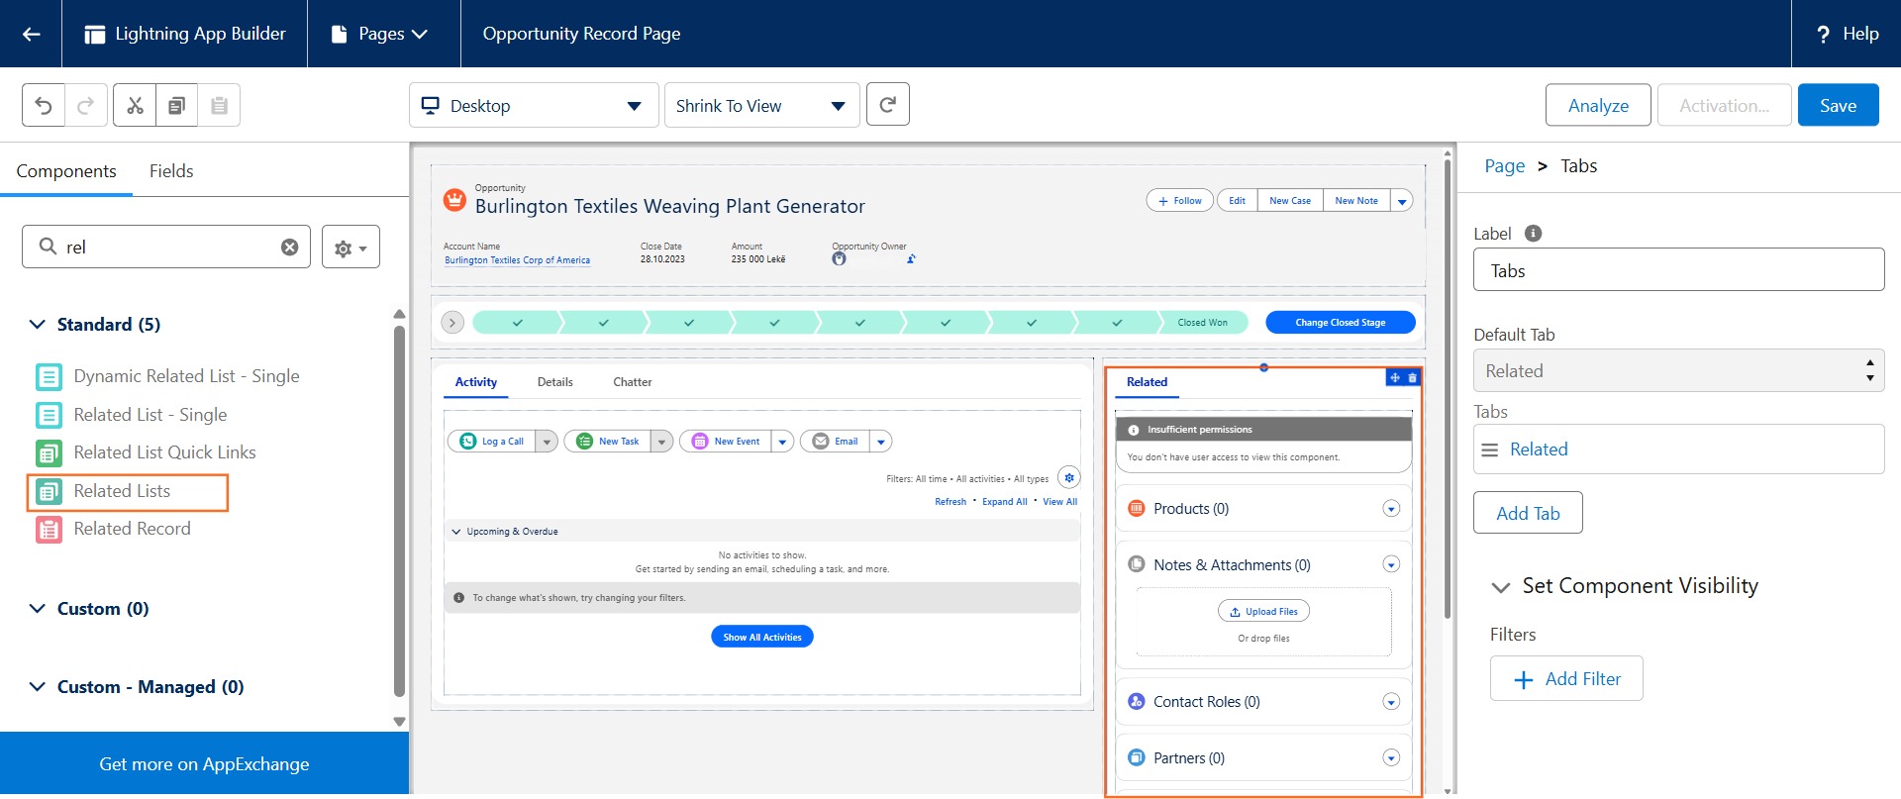
Task: Click the Add Filter button
Action: click(1566, 678)
